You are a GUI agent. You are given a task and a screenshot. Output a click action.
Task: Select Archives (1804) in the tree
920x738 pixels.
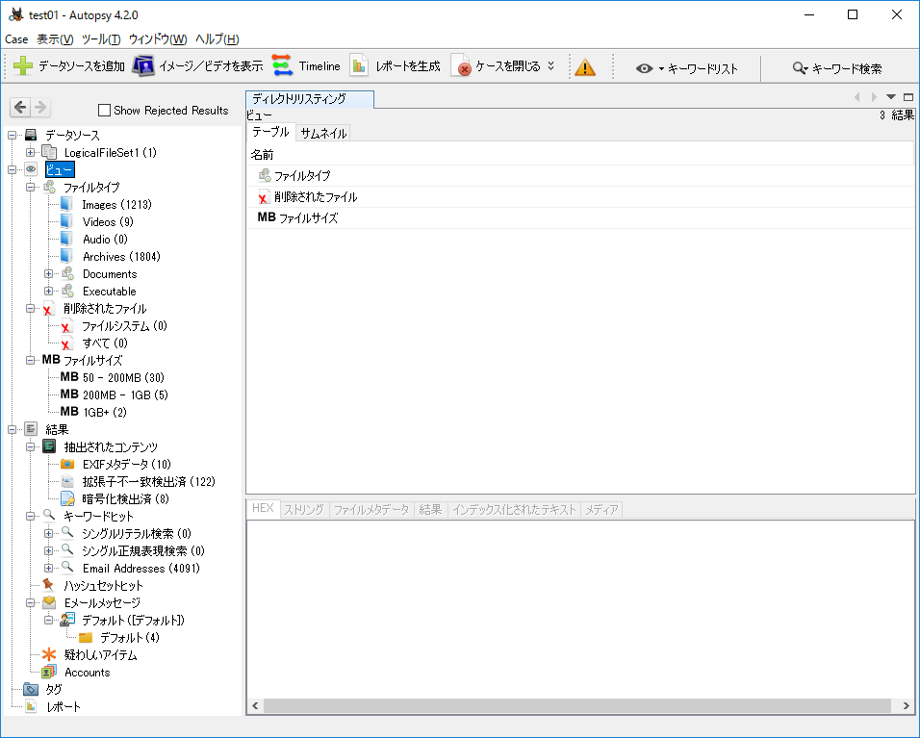120,257
